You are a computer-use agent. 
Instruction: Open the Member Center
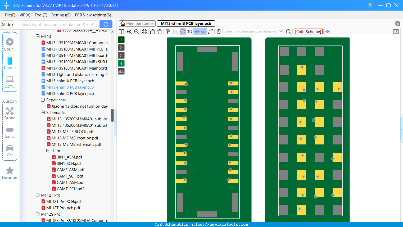(x=137, y=23)
